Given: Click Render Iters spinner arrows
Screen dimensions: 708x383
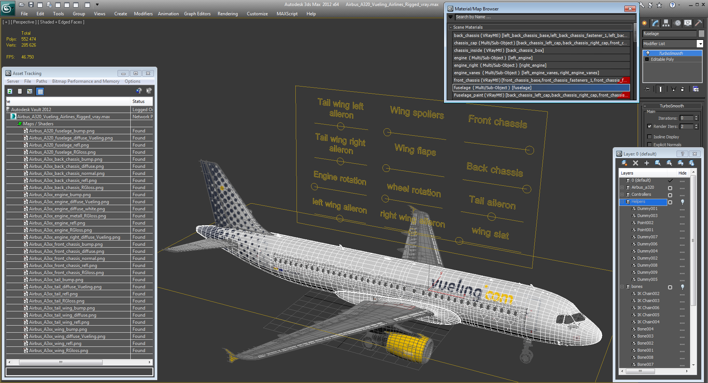Looking at the screenshot, I should click(696, 126).
